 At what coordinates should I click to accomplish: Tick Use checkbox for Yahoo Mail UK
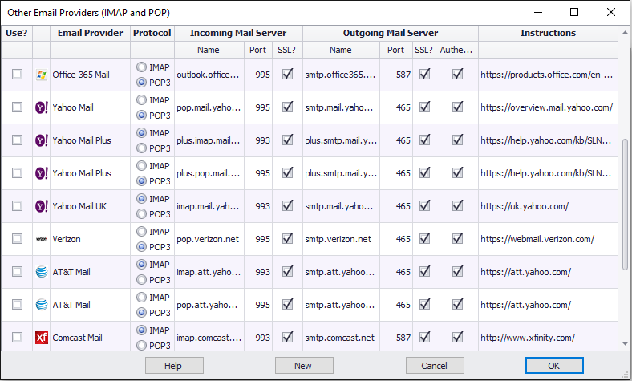coord(17,206)
